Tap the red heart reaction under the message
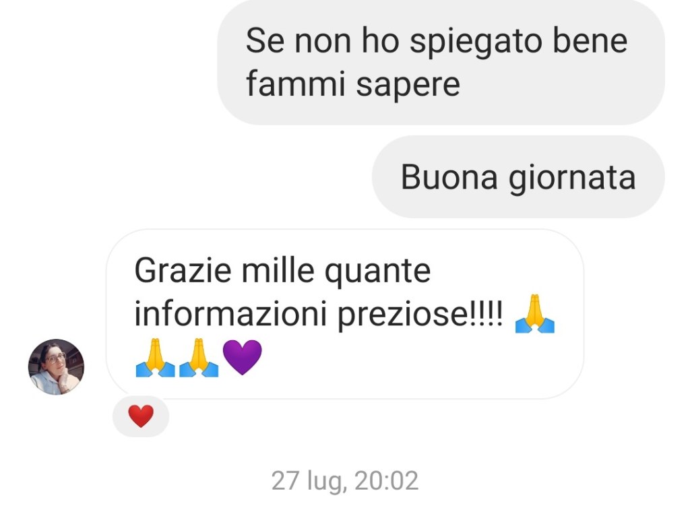The width and height of the screenshot is (690, 510). pos(141,416)
